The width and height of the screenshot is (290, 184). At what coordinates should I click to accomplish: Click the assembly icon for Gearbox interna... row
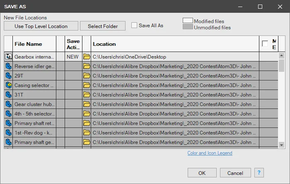coord(8,57)
